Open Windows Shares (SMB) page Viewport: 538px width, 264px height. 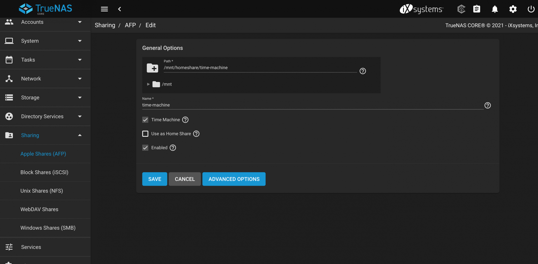(48, 228)
